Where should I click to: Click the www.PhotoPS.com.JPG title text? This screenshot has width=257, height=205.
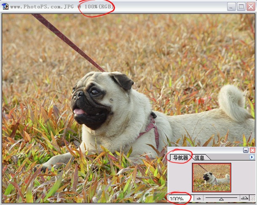click(x=42, y=7)
